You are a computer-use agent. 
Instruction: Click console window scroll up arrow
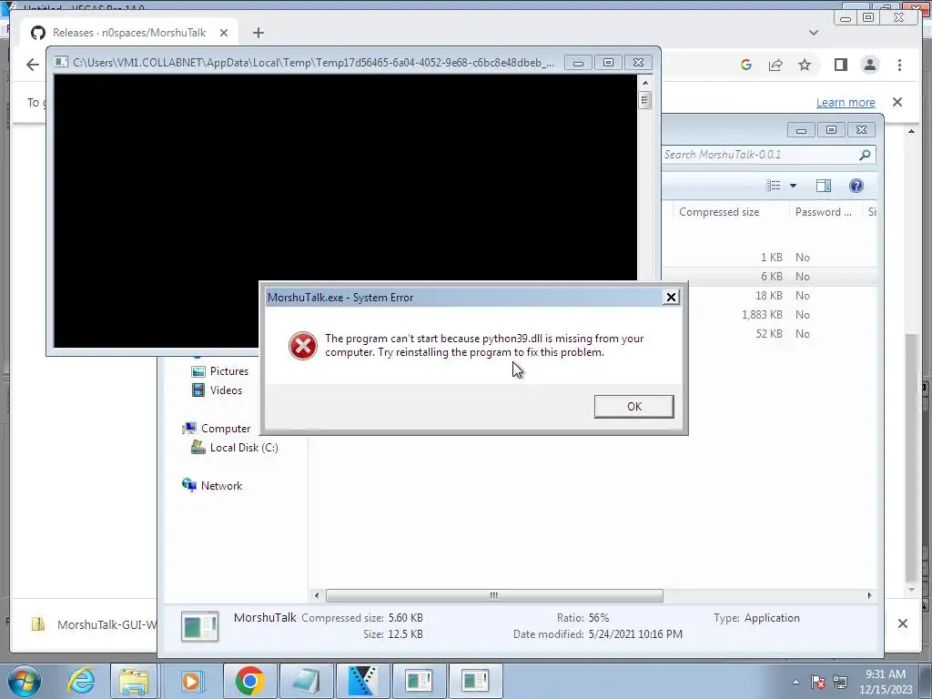coord(645,83)
